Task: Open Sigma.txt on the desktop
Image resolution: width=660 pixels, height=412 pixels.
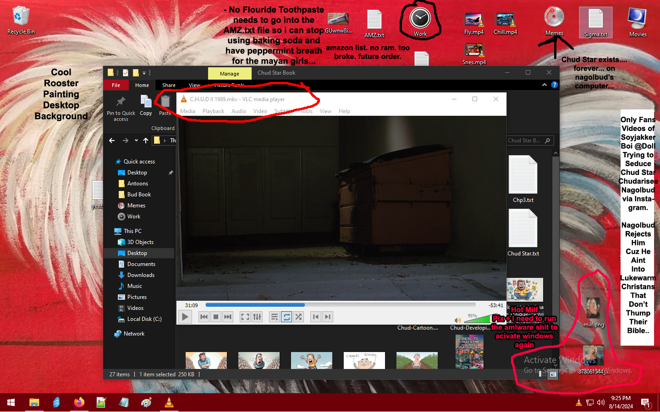Action: (x=595, y=23)
